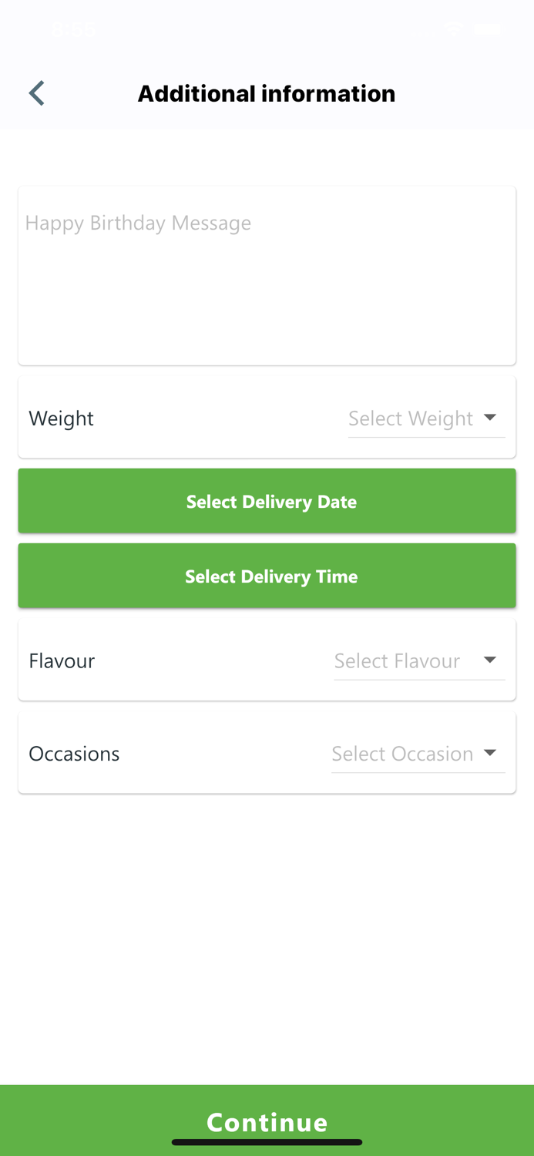Open the Select Flavour combo box text
Viewport: 534px width, 1156px height.
[x=397, y=661]
